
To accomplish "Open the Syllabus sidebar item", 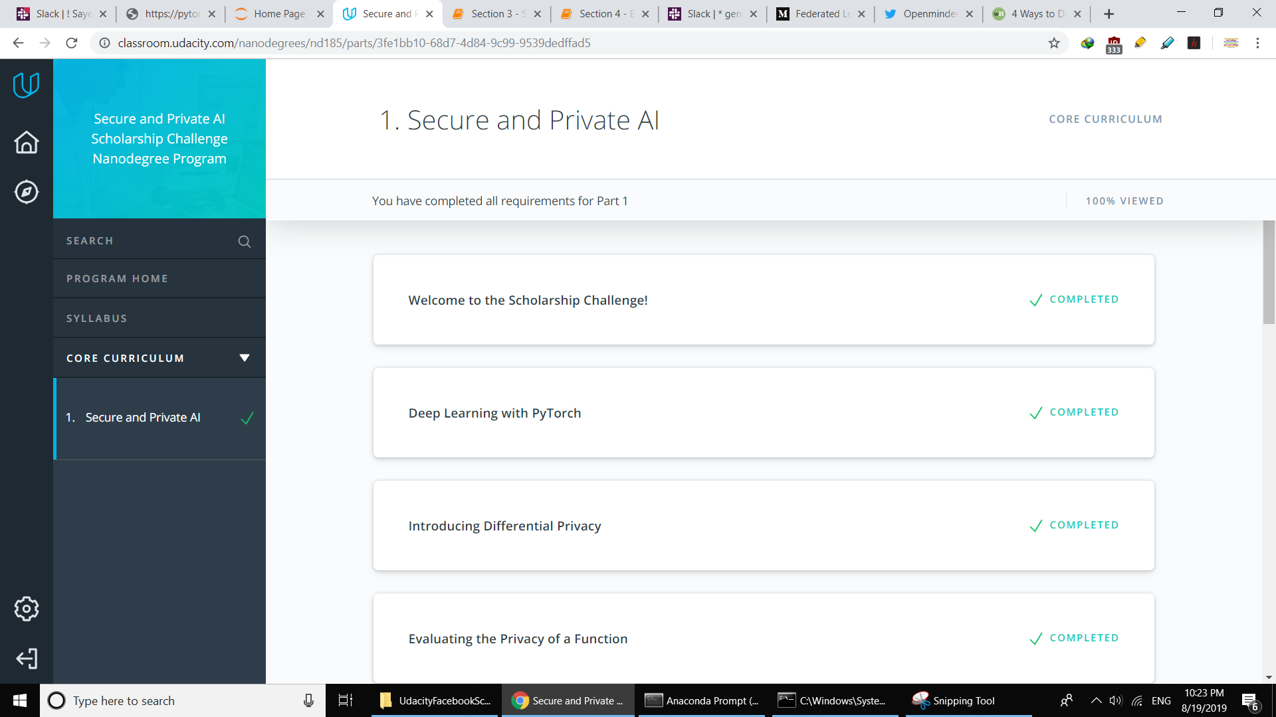I will pos(96,318).
